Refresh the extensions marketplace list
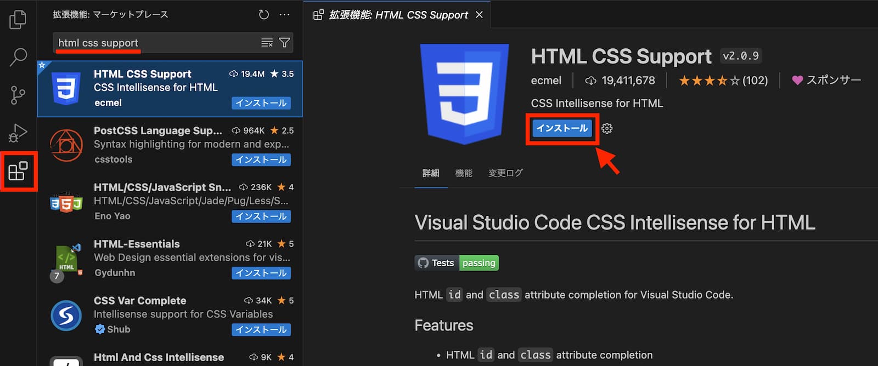The width and height of the screenshot is (878, 366). [264, 15]
